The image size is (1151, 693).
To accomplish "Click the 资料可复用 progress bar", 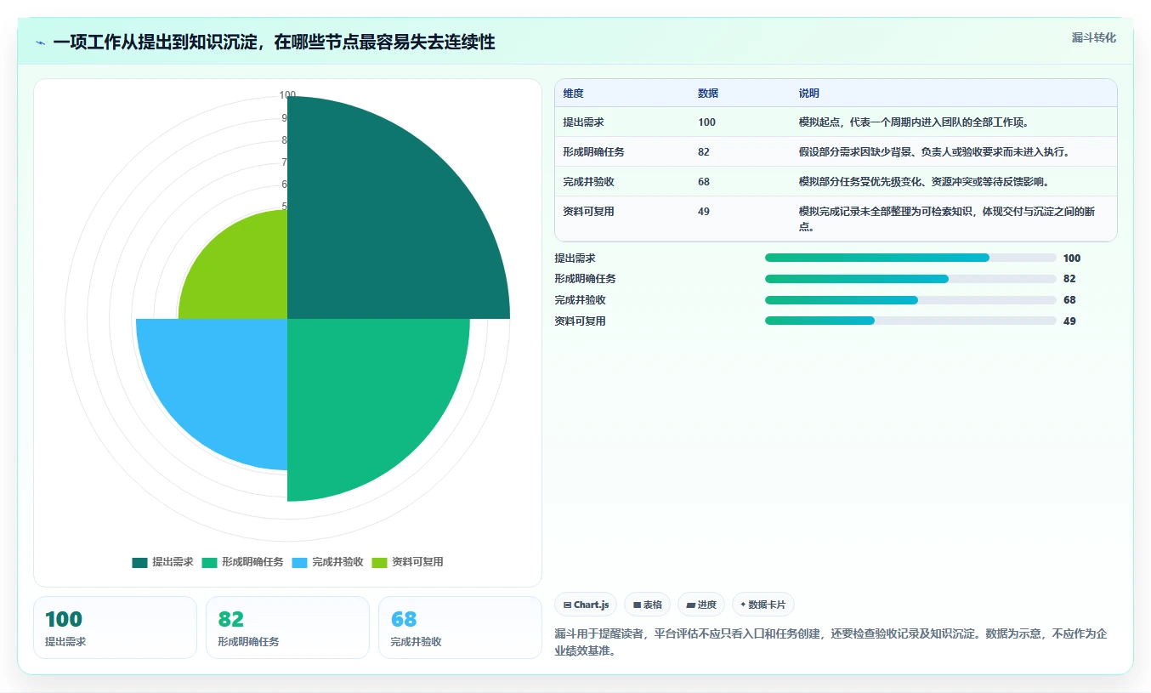I will click(x=910, y=321).
